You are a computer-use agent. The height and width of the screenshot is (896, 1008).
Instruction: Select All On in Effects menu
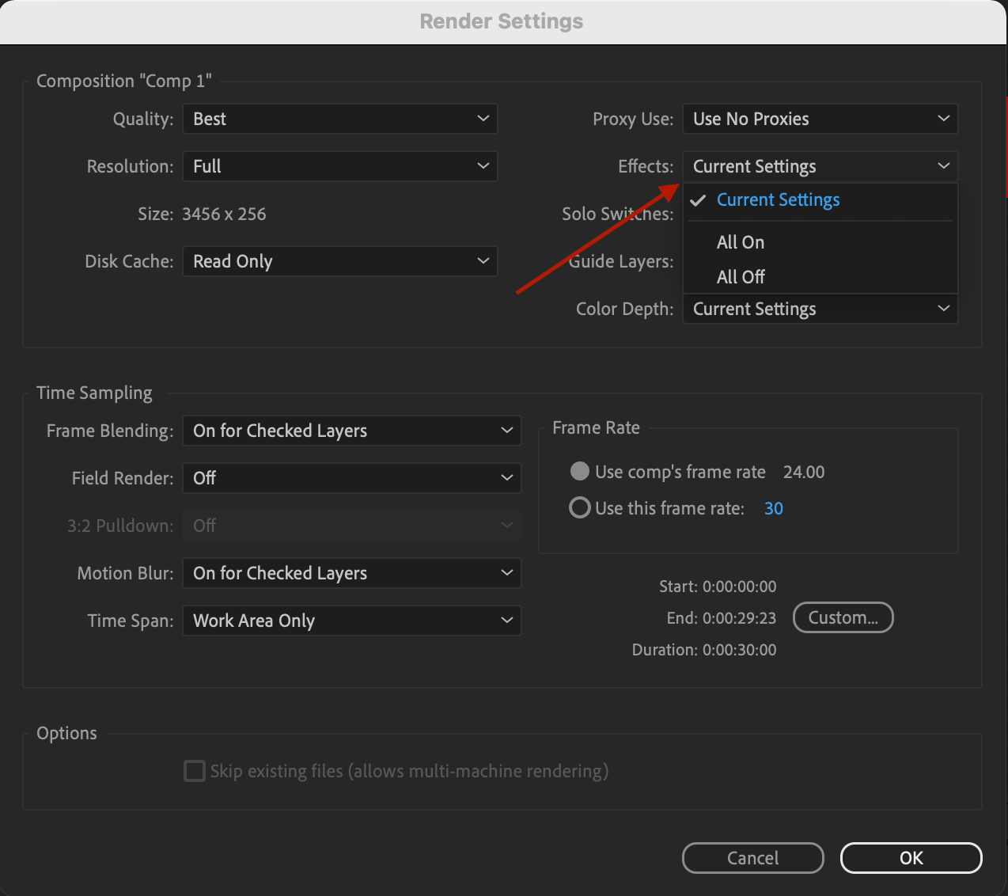pyautogui.click(x=740, y=242)
